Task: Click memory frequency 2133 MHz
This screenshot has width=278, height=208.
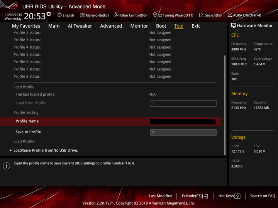Action: [239, 108]
